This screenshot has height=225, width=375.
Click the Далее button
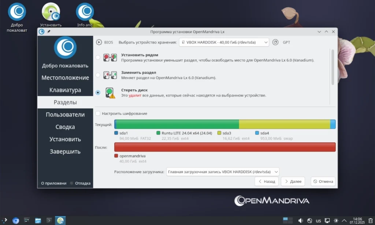(x=293, y=181)
